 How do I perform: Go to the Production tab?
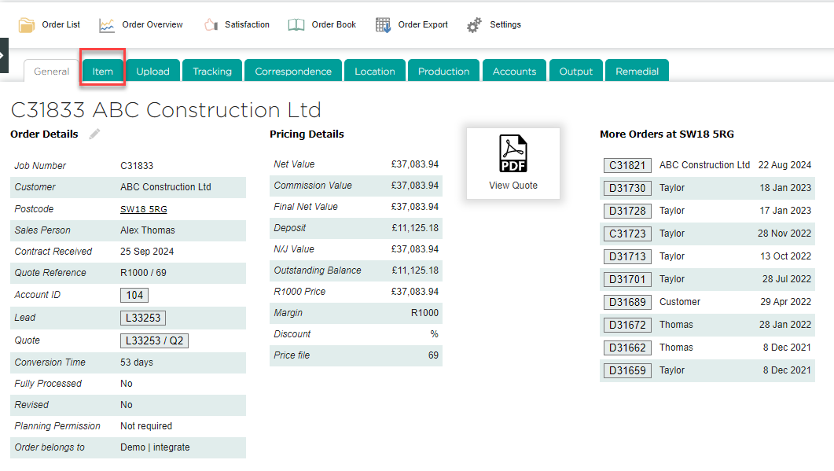click(443, 71)
